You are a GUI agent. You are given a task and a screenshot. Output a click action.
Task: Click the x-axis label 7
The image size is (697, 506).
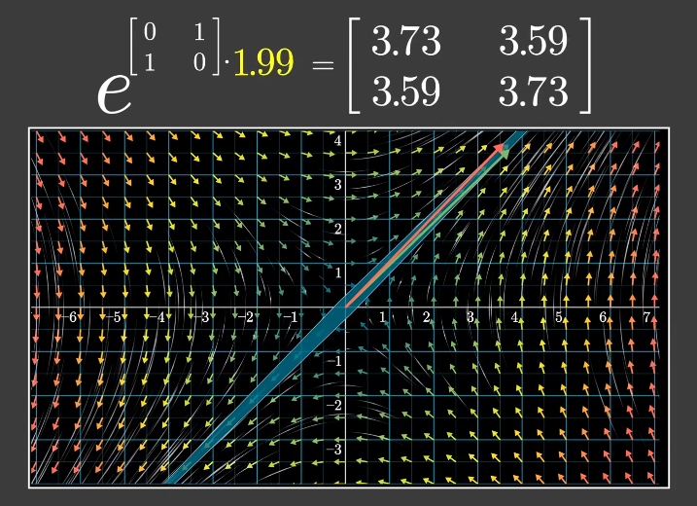click(x=646, y=317)
